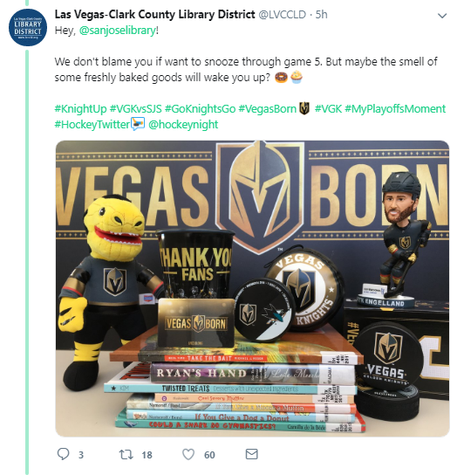Expand the tweet options chevron menu
The width and height of the screenshot is (457, 475).
click(442, 16)
